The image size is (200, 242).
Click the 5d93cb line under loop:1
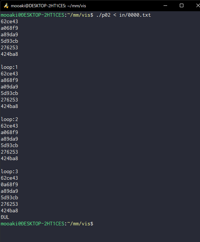click(9, 93)
